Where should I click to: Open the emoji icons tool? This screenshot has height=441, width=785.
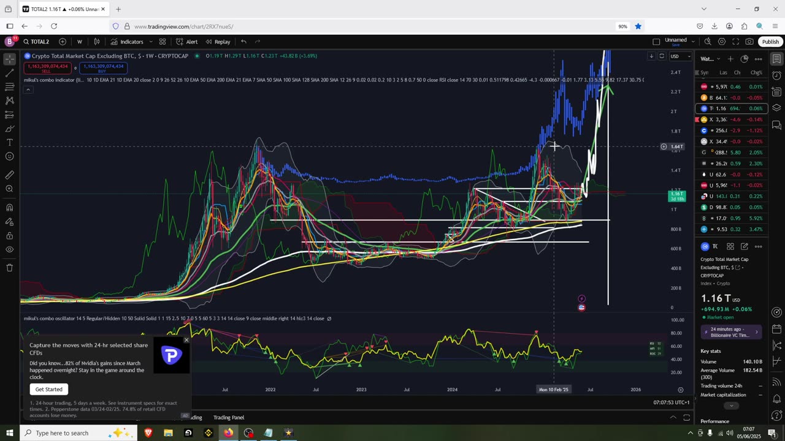click(x=9, y=157)
